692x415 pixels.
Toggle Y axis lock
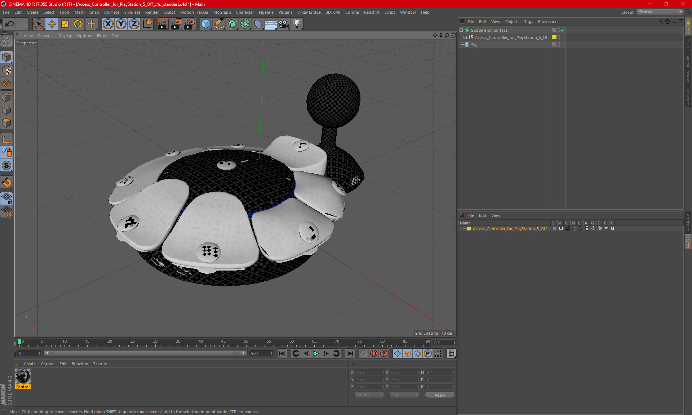[121, 24]
